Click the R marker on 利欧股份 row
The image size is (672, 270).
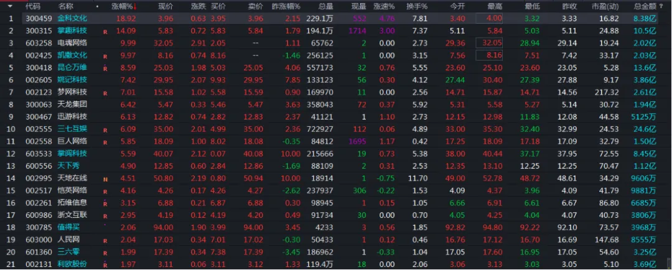tap(105, 265)
